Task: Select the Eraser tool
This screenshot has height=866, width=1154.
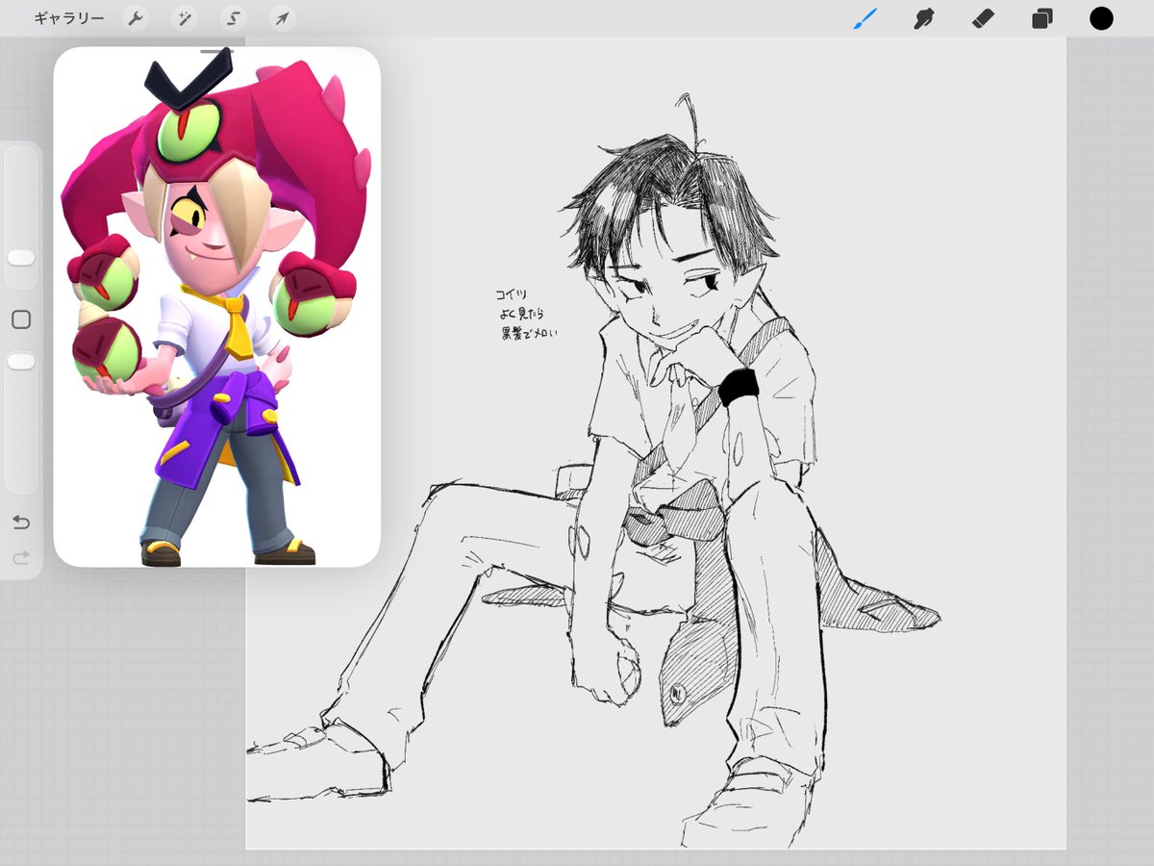Action: pos(984,18)
